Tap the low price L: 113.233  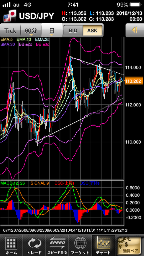[x=102, y=13]
